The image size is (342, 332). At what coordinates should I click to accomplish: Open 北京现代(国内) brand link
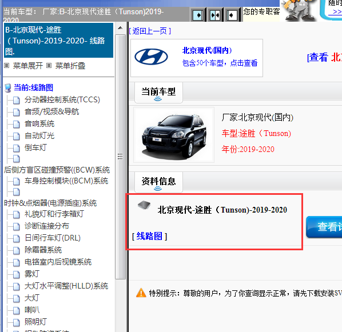pos(207,50)
